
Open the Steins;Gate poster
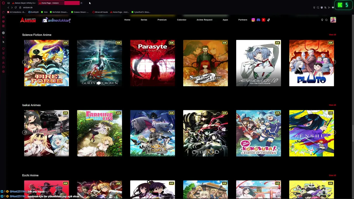click(205, 63)
